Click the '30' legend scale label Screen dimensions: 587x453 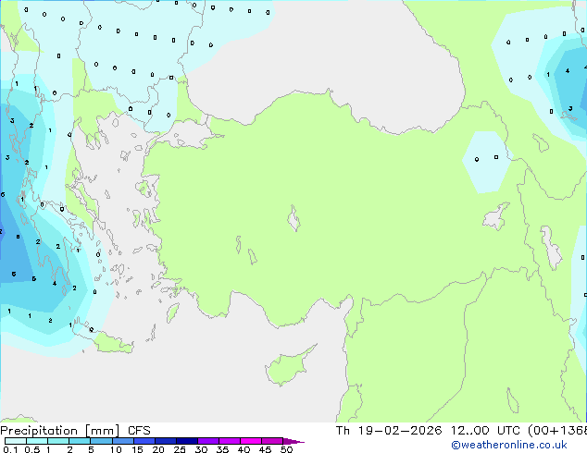coord(201,449)
